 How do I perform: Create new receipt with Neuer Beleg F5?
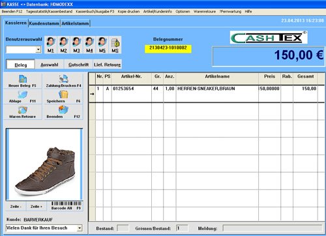[23, 81]
